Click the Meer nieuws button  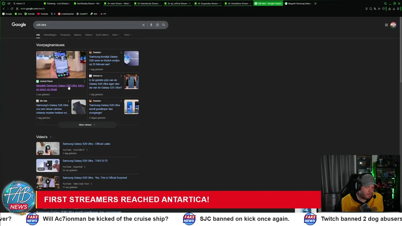point(87,125)
